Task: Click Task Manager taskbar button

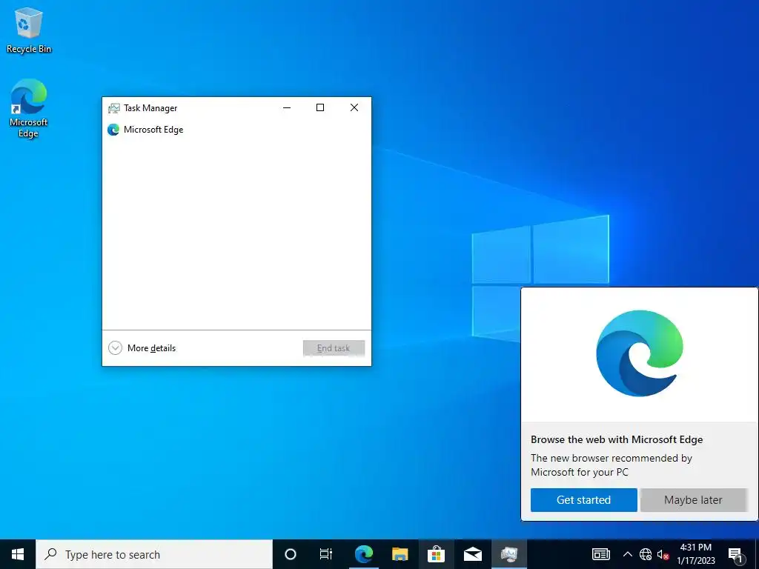Action: click(509, 554)
